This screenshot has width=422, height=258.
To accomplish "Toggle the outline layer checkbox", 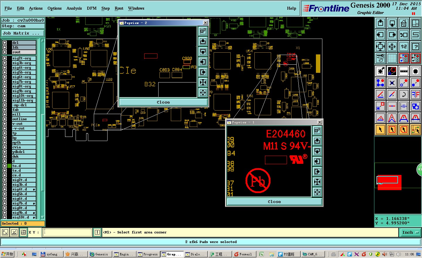I will click(x=5, y=119).
